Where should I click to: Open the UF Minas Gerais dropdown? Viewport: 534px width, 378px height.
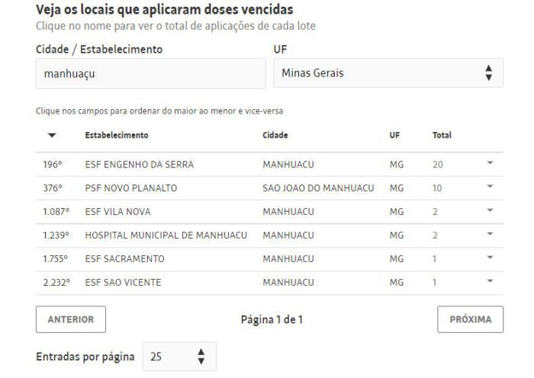[x=388, y=73]
